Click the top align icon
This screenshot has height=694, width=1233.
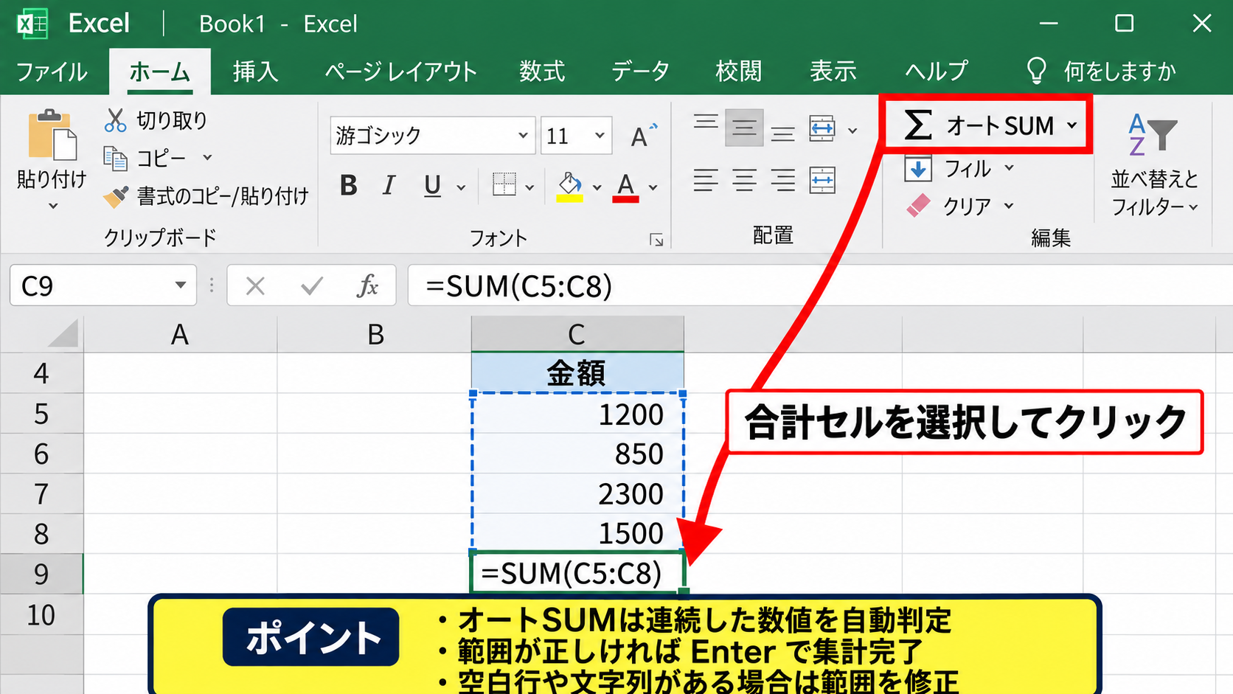[706, 124]
